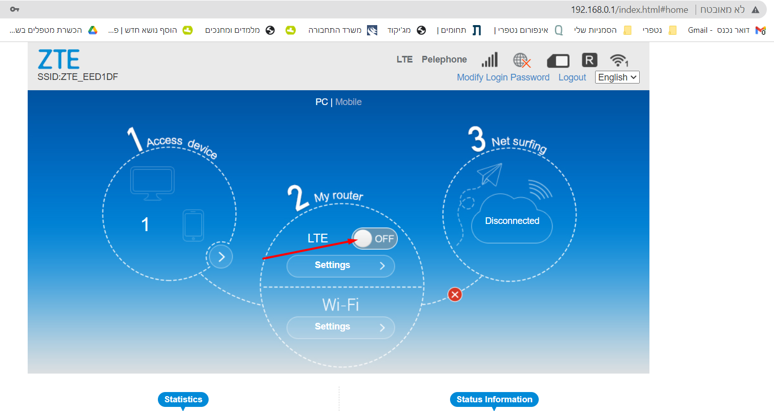This screenshot has width=774, height=411.
Task: Open the Gmail inbox bookmark
Action: (726, 30)
